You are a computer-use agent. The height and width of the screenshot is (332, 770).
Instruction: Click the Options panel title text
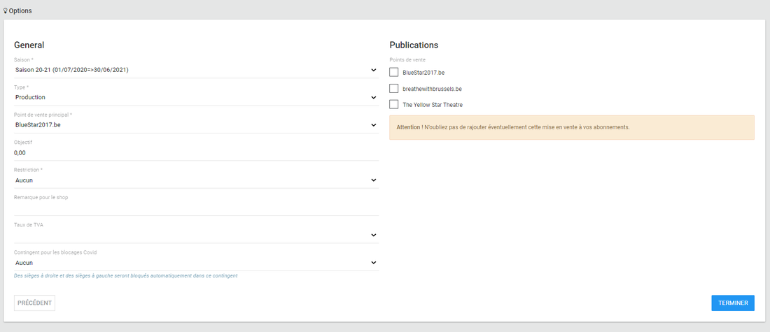(20, 10)
